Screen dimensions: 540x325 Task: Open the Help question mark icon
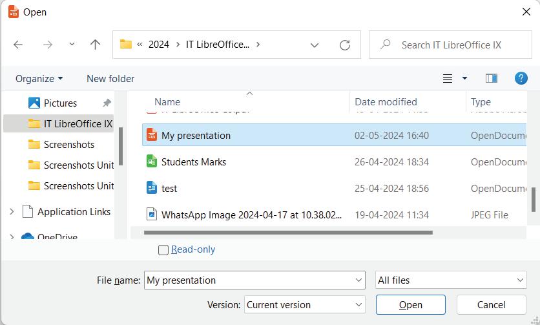521,78
